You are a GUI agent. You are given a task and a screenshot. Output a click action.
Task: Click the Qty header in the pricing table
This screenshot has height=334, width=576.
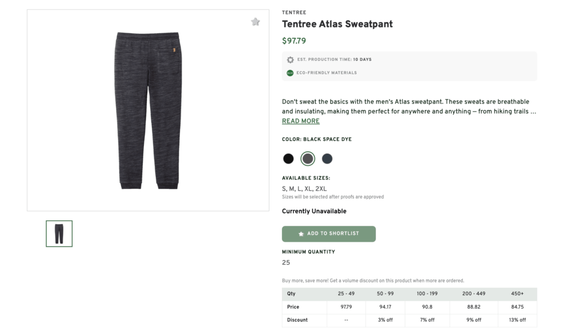point(290,294)
